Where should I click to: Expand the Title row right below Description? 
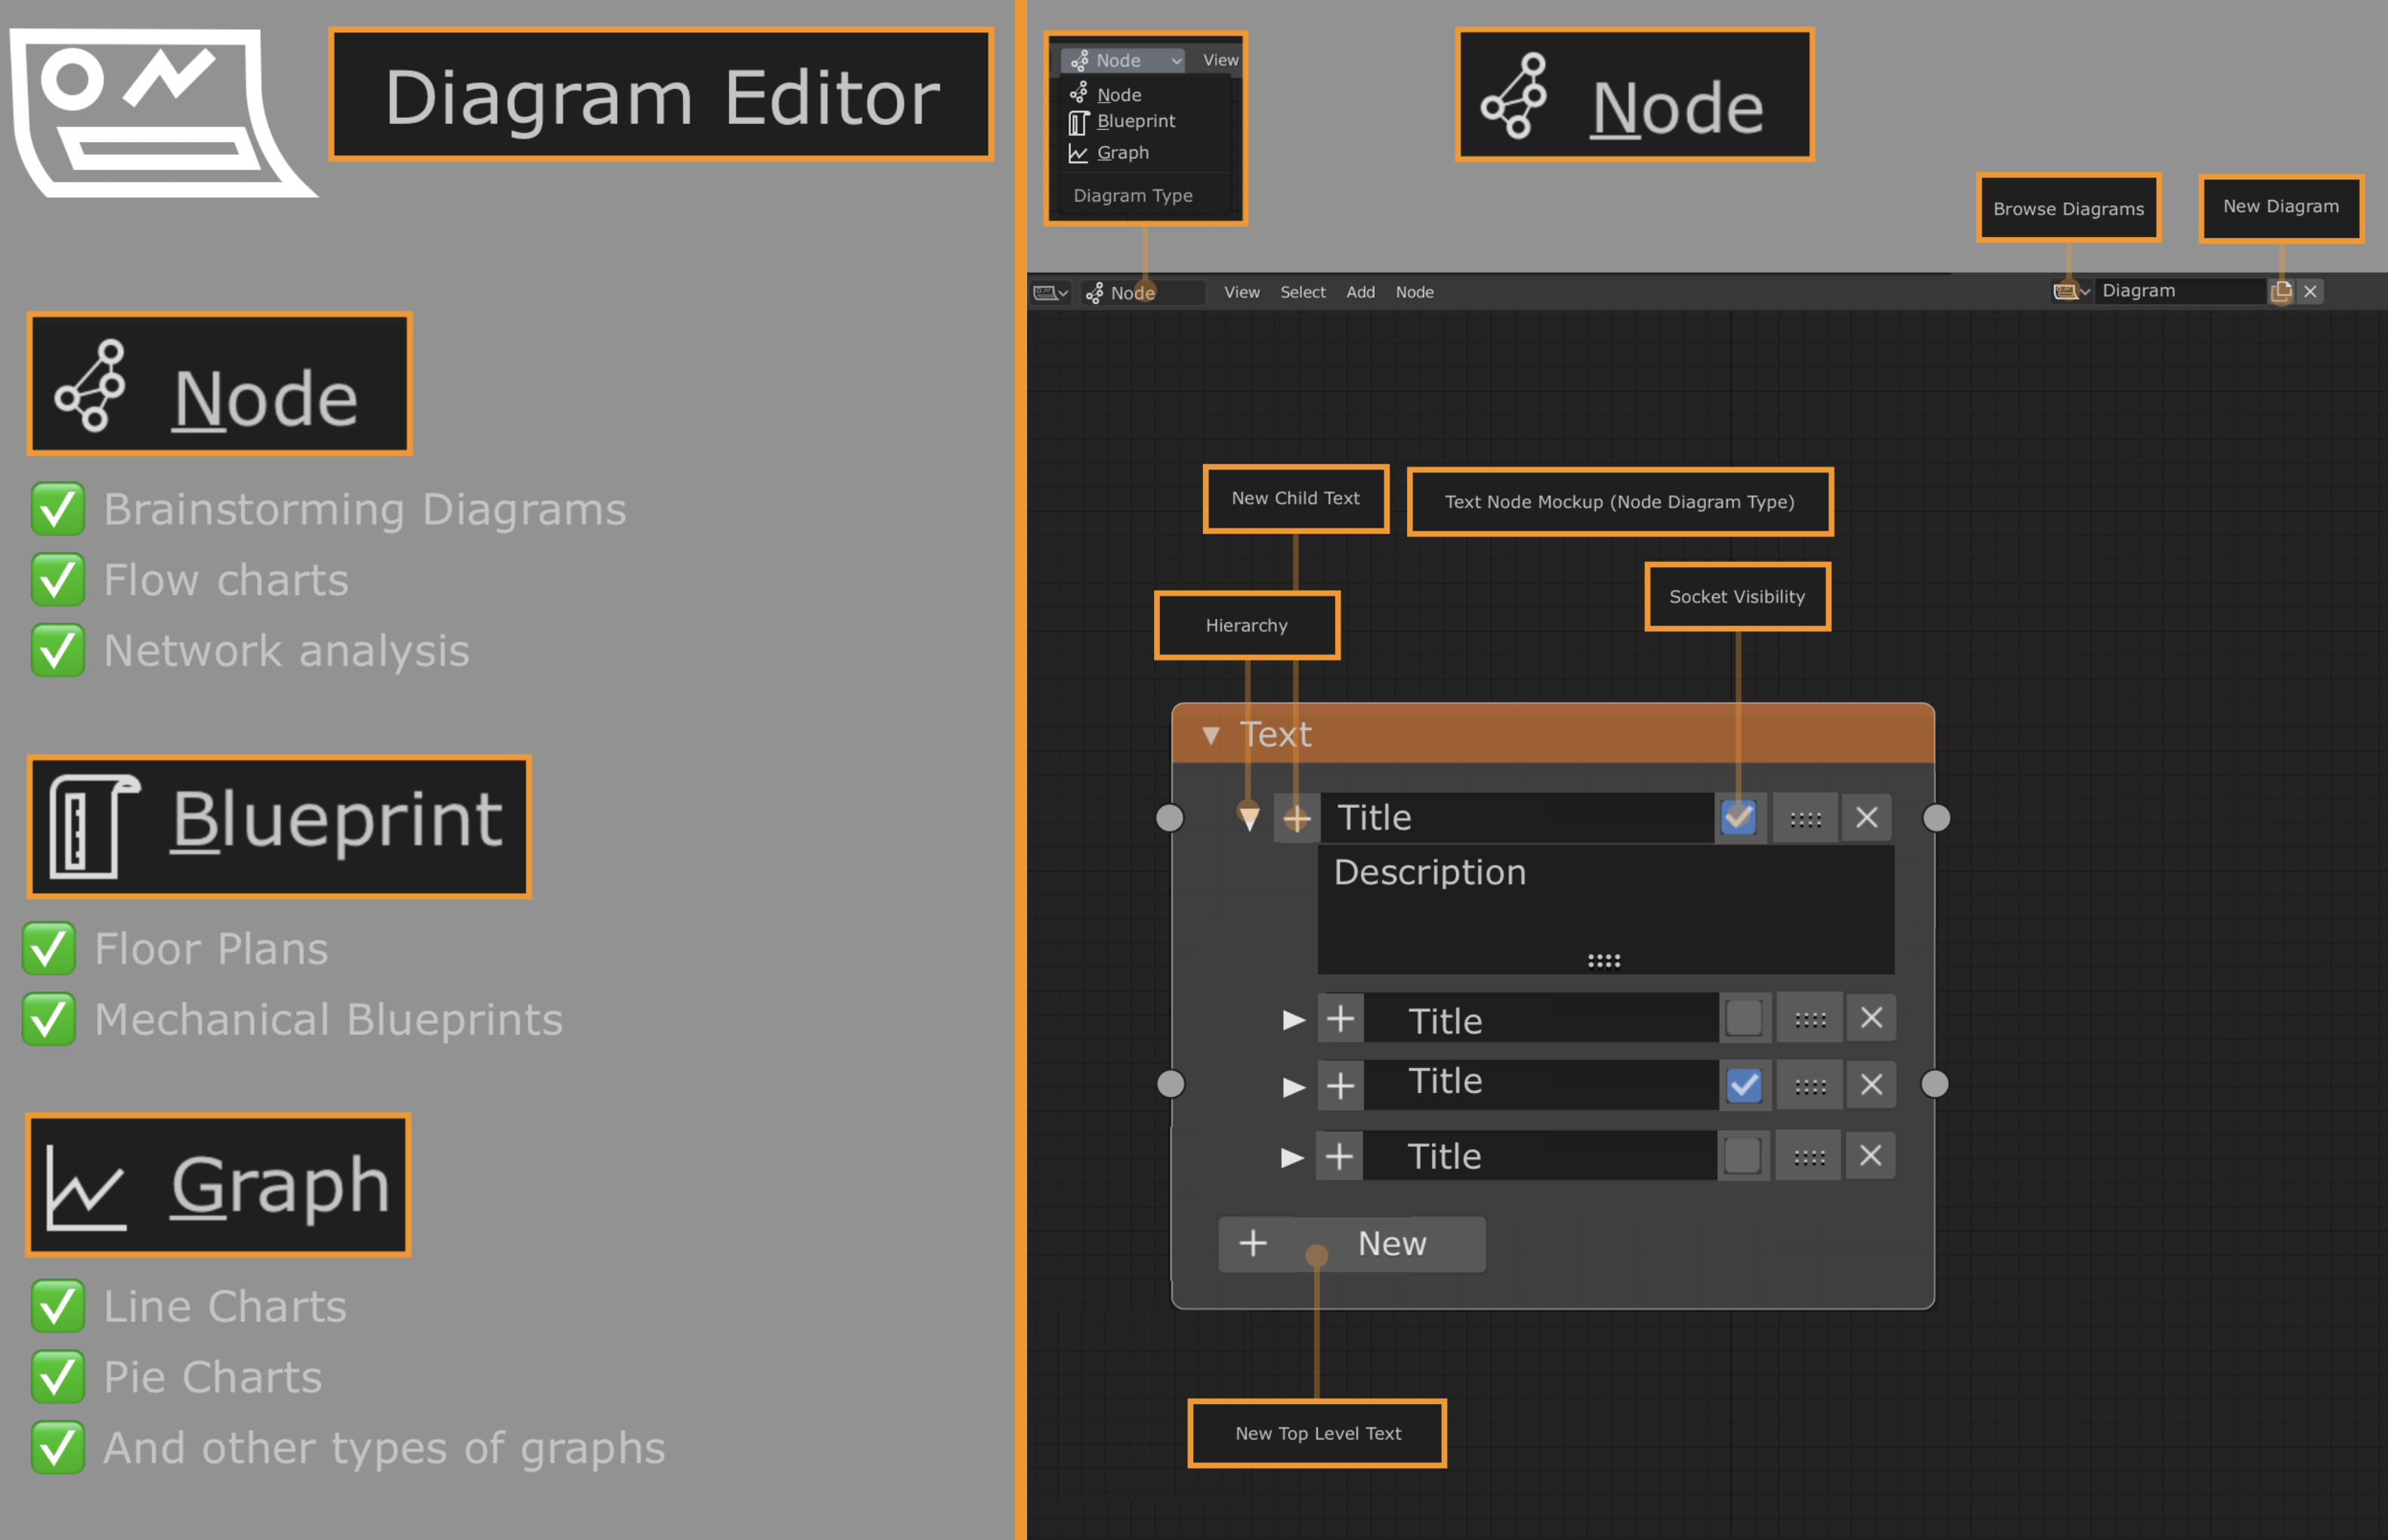coord(1294,1019)
